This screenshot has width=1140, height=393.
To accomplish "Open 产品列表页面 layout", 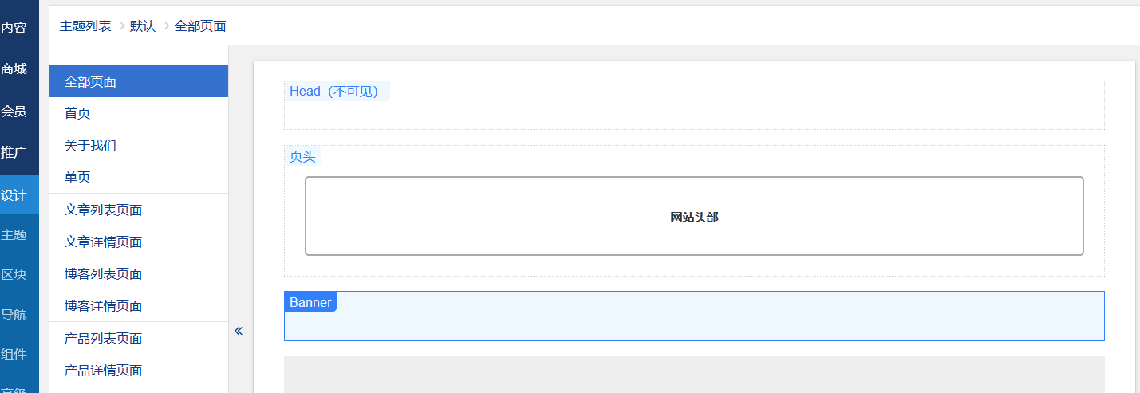I will pos(103,338).
